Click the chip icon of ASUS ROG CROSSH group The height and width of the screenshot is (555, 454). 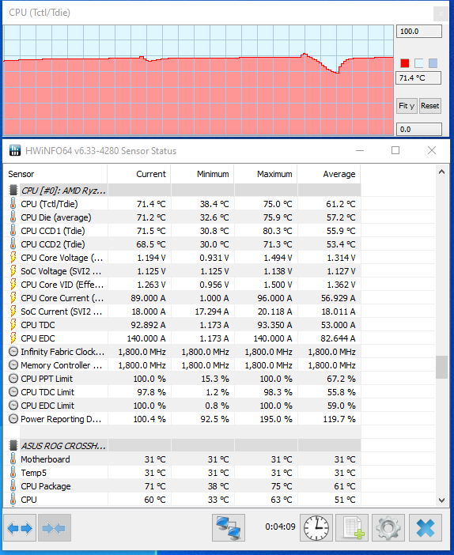(x=13, y=445)
